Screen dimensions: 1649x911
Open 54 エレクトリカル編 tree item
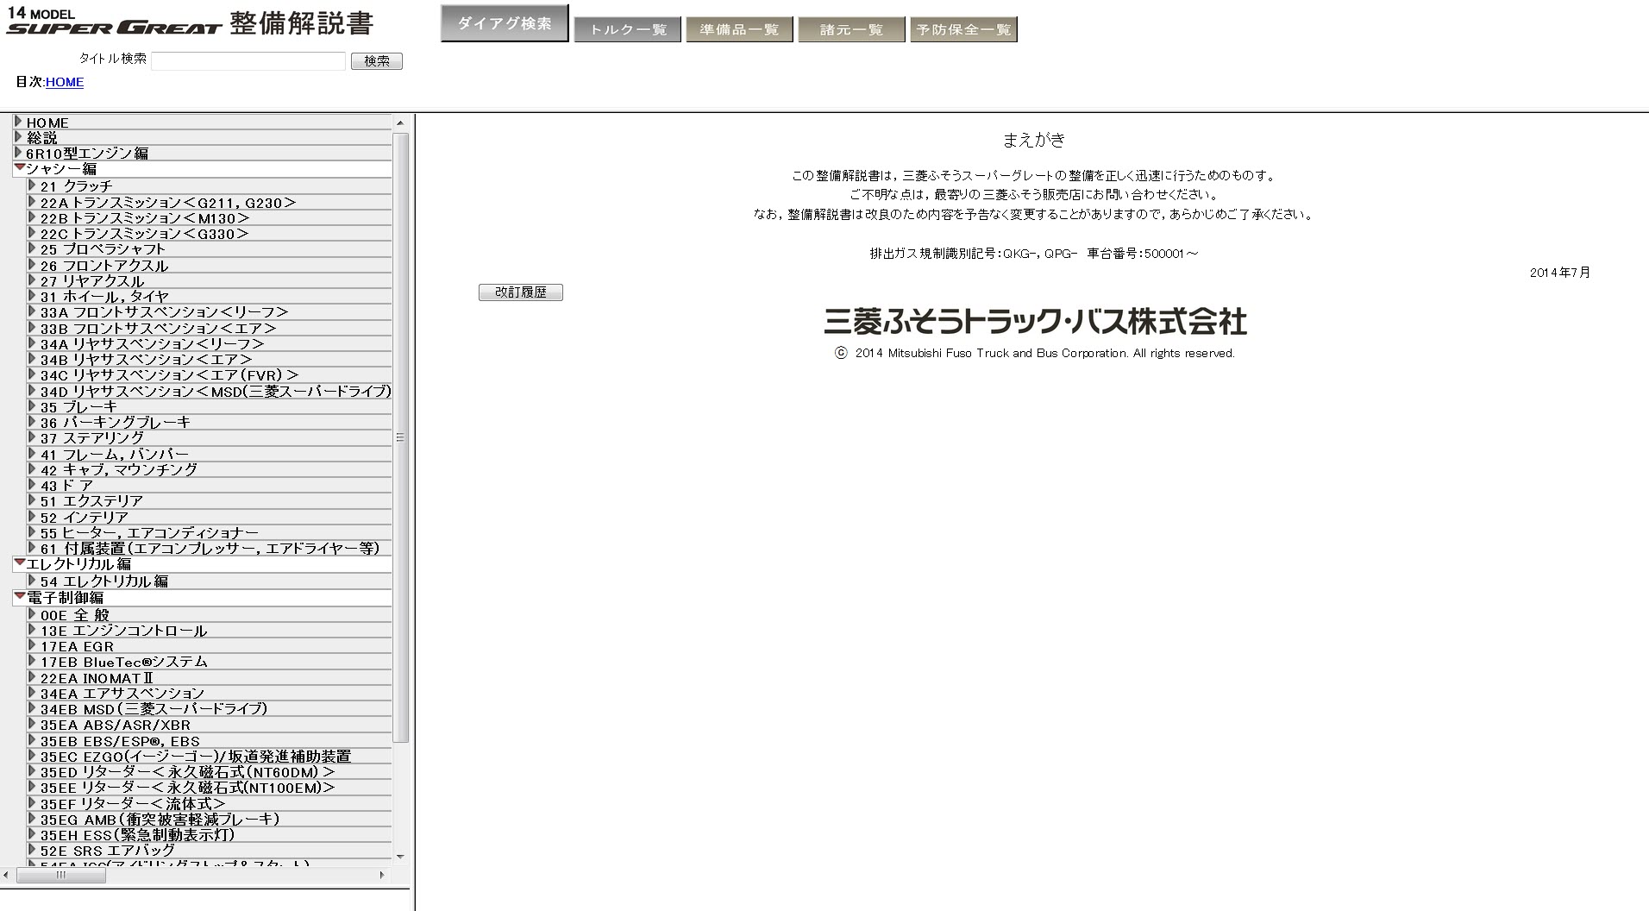click(x=104, y=581)
